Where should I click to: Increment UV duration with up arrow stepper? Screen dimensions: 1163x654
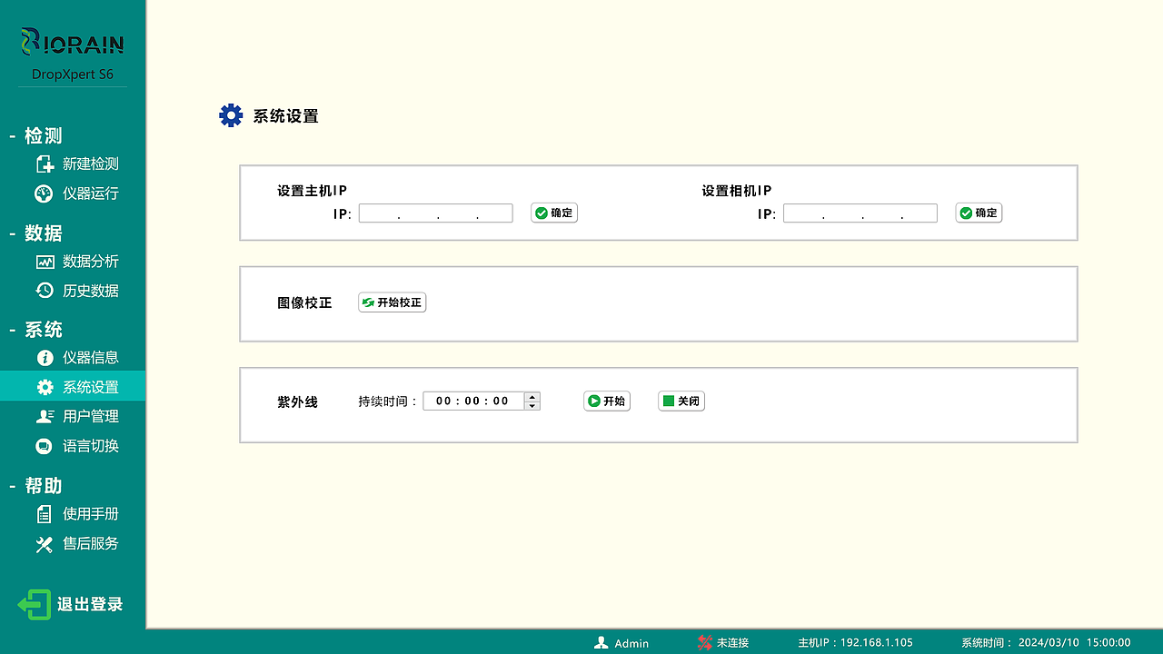pyautogui.click(x=532, y=396)
